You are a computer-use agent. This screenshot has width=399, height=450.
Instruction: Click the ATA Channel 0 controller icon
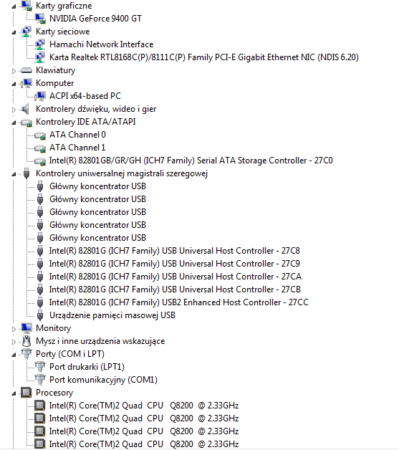[40, 135]
